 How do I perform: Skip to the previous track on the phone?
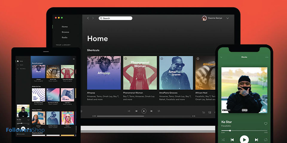point(232,140)
